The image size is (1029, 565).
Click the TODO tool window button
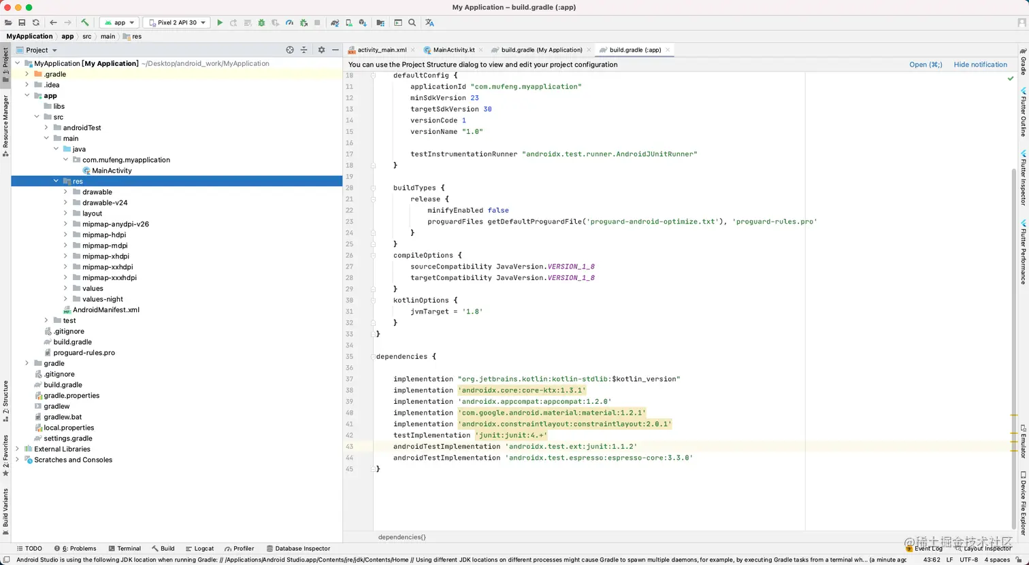tap(29, 548)
